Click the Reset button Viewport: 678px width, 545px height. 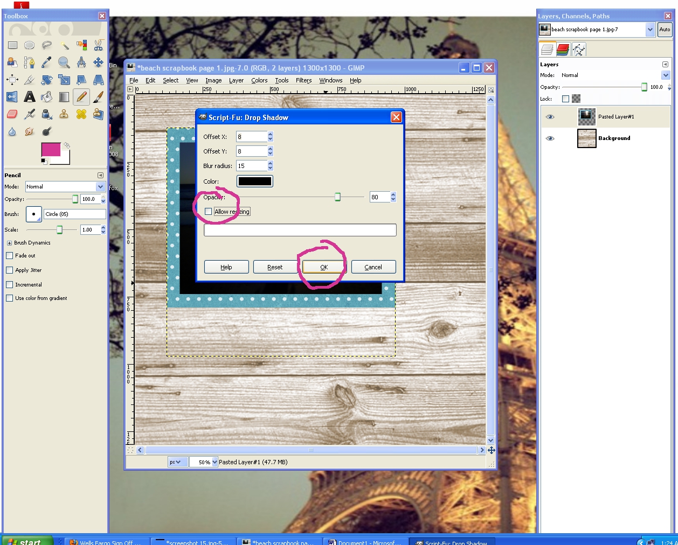point(275,267)
